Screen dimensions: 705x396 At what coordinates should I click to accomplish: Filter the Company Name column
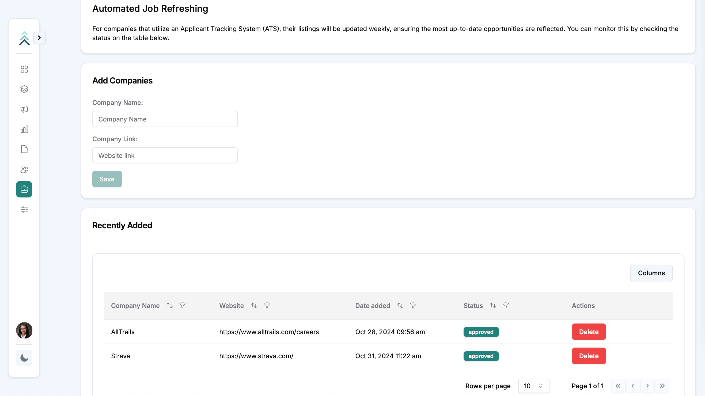pyautogui.click(x=182, y=305)
